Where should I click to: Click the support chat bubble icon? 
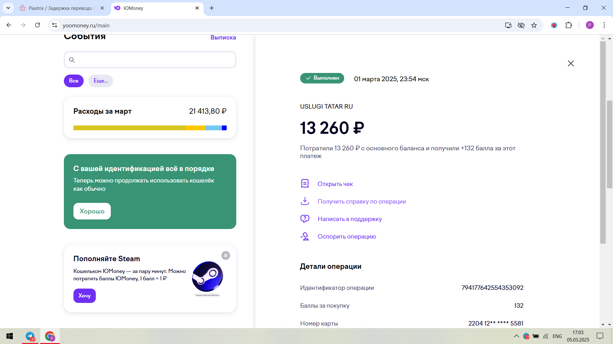click(305, 219)
